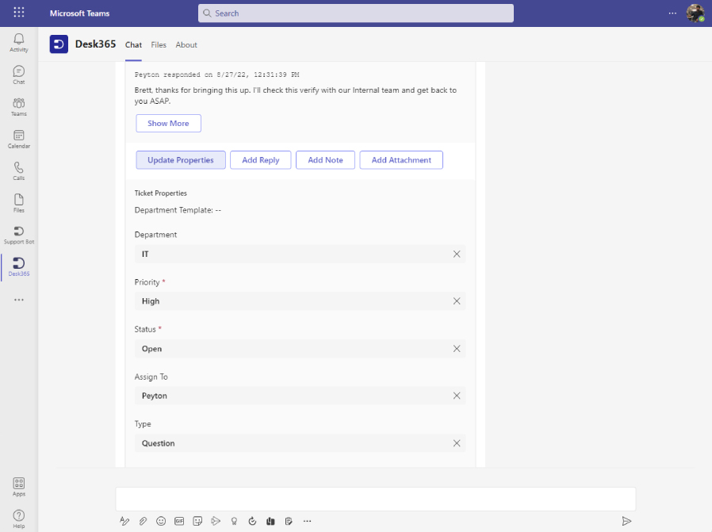
Task: Open the profile picture menu
Action: pos(695,13)
